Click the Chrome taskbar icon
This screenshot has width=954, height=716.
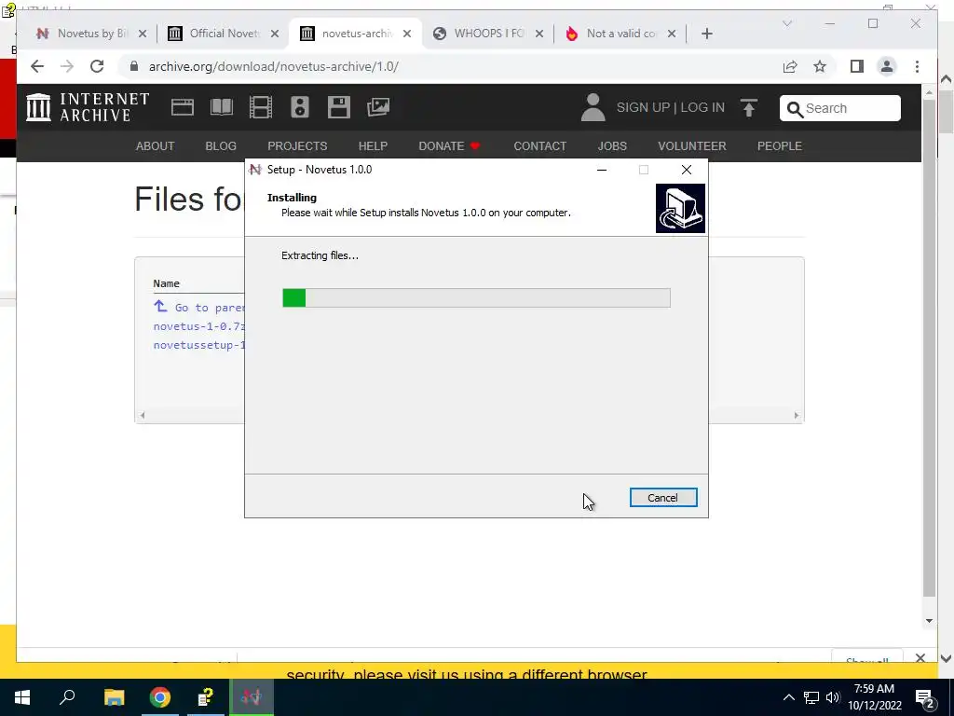tap(160, 697)
